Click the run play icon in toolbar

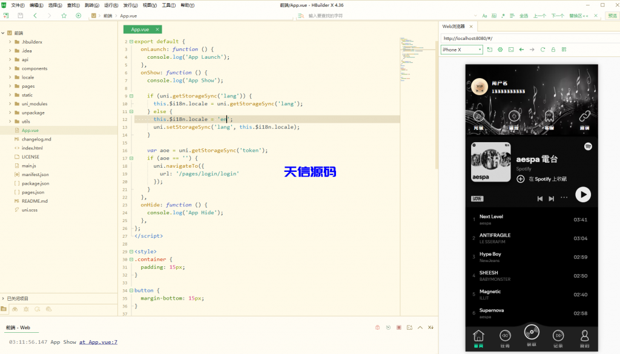pos(79,16)
